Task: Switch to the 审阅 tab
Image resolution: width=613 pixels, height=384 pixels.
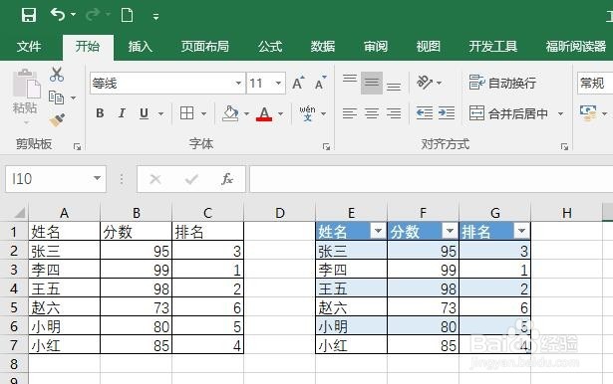Action: pyautogui.click(x=376, y=47)
